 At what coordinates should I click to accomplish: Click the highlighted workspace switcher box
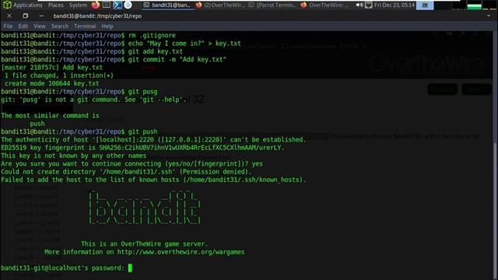coord(425,5)
